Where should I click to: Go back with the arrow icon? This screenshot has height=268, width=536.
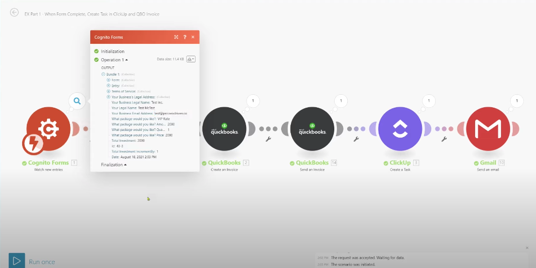click(14, 13)
